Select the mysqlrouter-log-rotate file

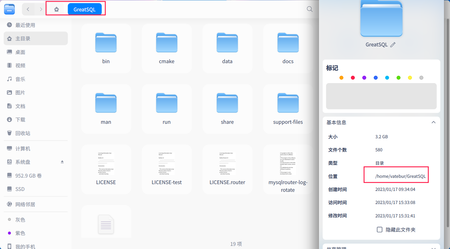pyautogui.click(x=288, y=169)
